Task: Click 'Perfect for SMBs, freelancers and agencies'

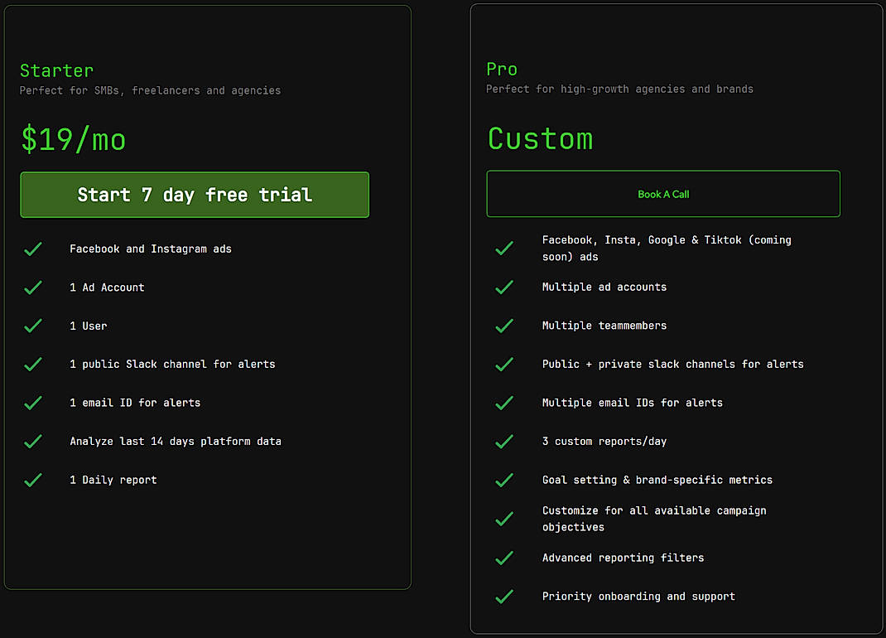Action: pos(151,90)
